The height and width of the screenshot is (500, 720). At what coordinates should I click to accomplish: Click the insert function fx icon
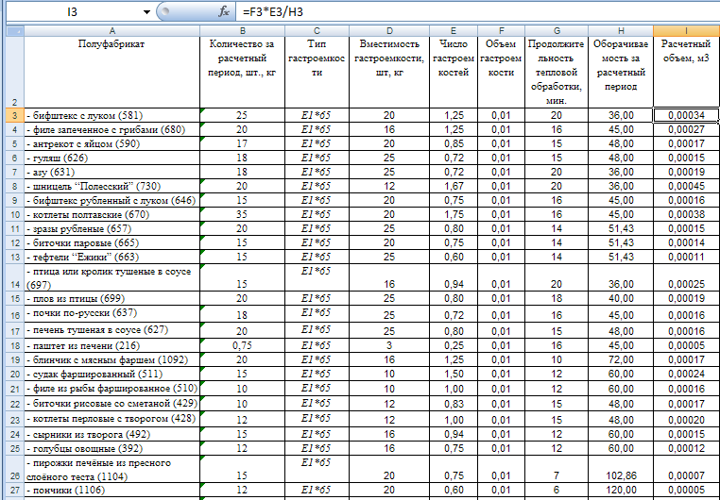click(224, 12)
